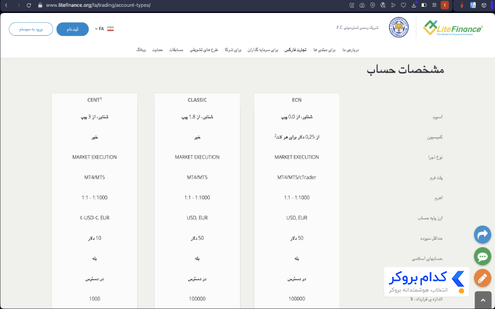Go back with the browser back arrow

[6, 5]
